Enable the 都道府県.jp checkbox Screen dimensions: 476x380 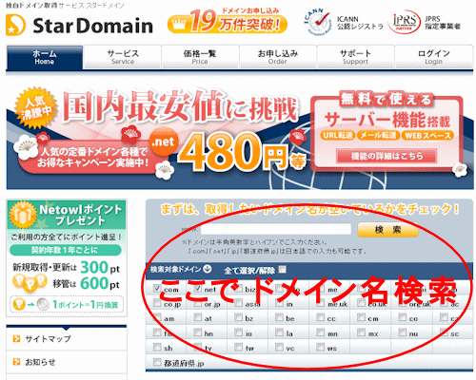click(x=157, y=362)
